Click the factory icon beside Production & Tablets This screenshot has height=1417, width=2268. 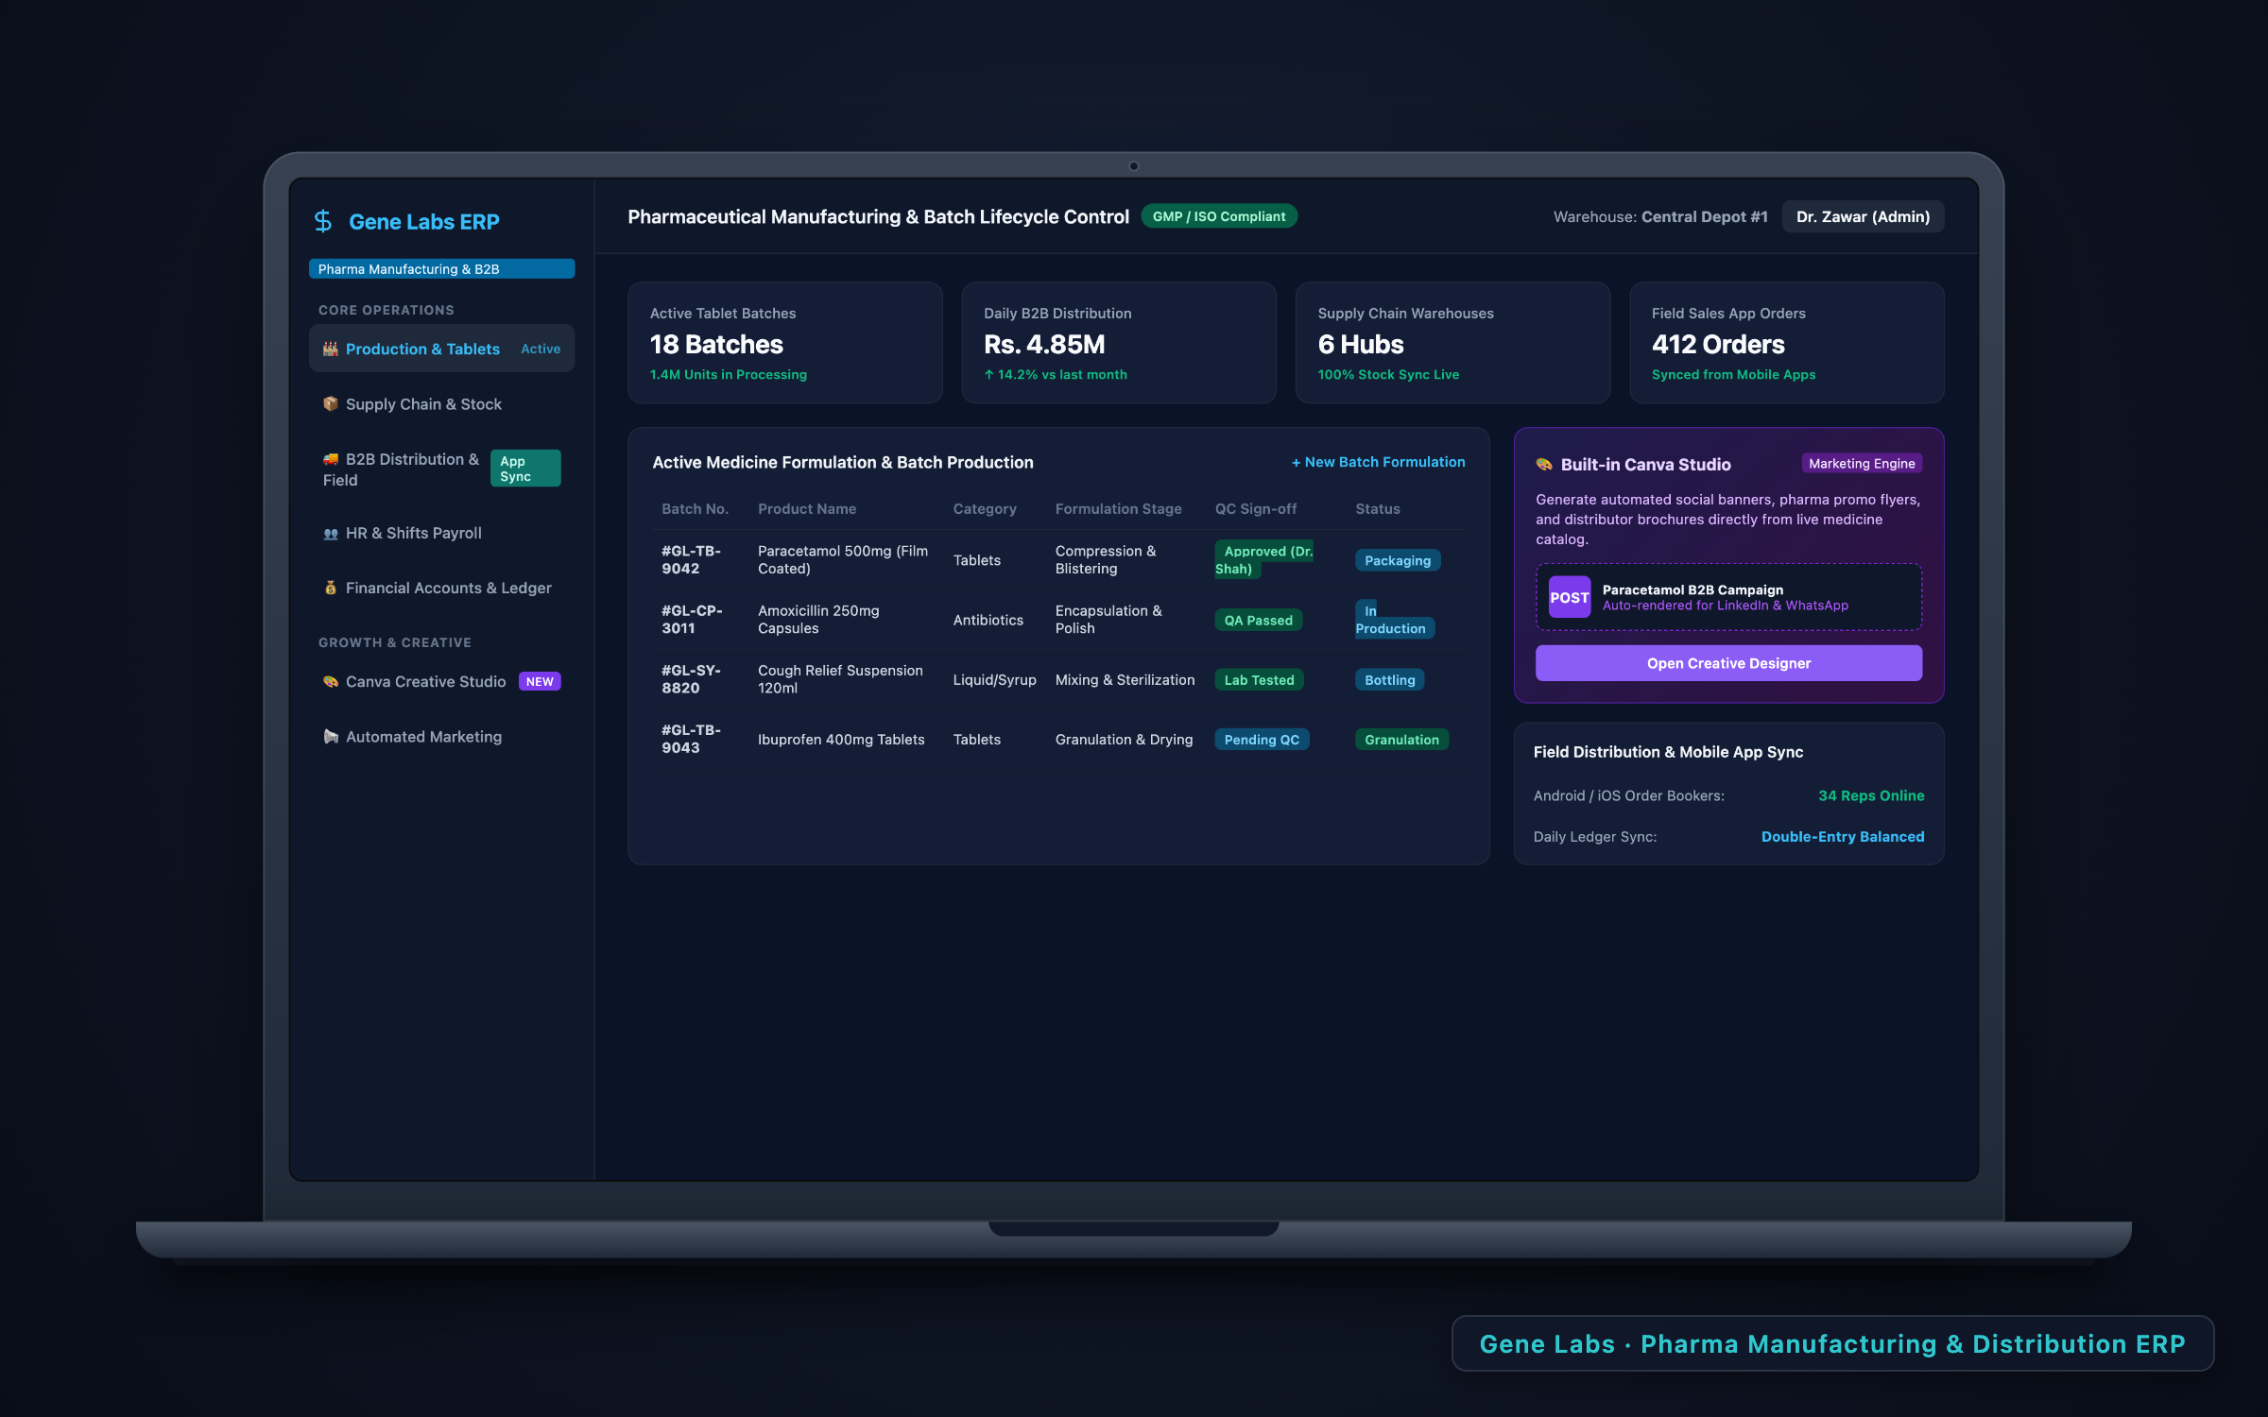[x=331, y=349]
